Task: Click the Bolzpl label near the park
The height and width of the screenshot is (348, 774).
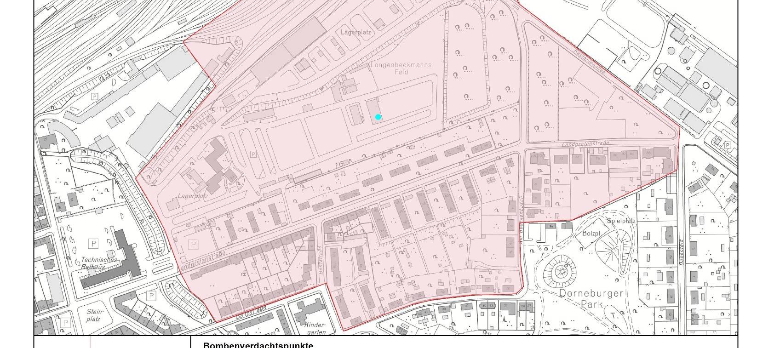Action: (591, 234)
